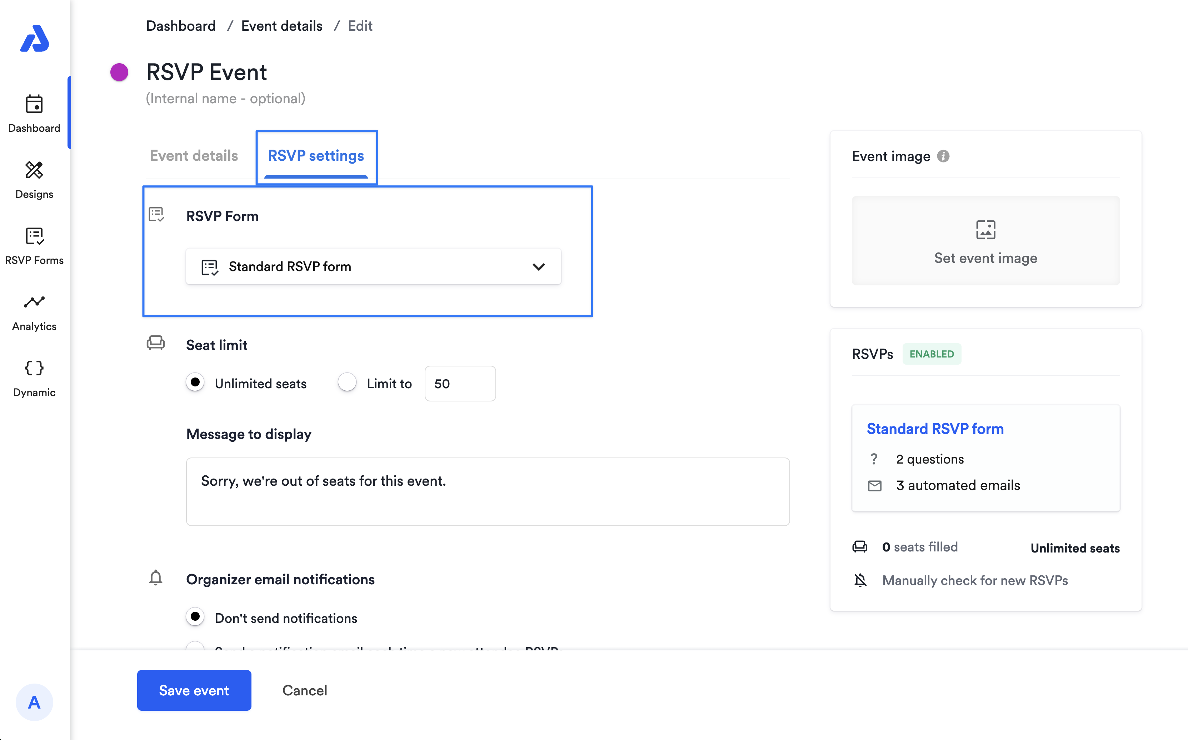The width and height of the screenshot is (1188, 740).
Task: Click the purple event color swatch
Action: click(119, 72)
